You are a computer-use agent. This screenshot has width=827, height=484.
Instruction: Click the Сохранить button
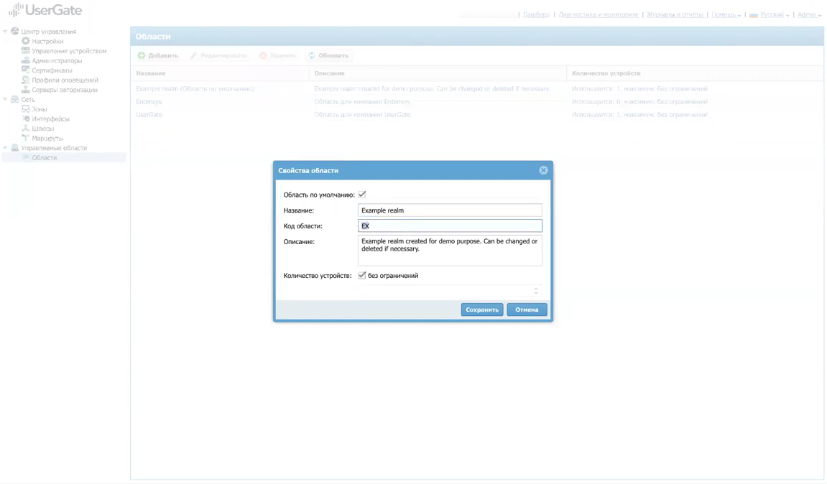[x=482, y=310]
